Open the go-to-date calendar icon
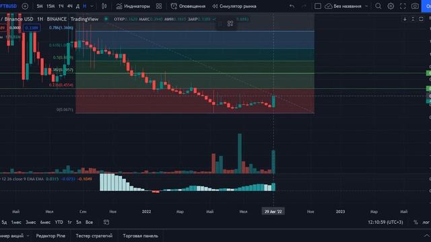 (106, 223)
